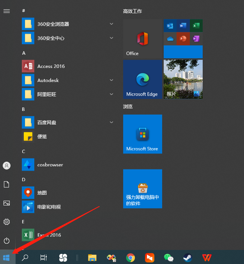The width and height of the screenshot is (244, 264).
Task: Open the orange play-icon taskbar app
Action: tap(150, 258)
